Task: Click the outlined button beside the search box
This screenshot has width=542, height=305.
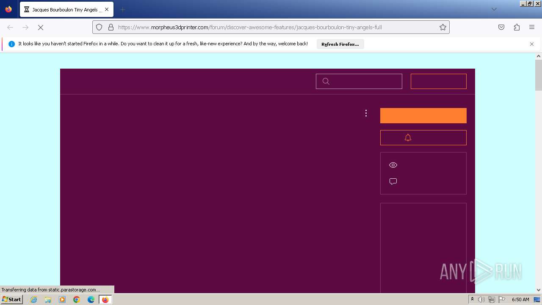Action: click(x=439, y=81)
